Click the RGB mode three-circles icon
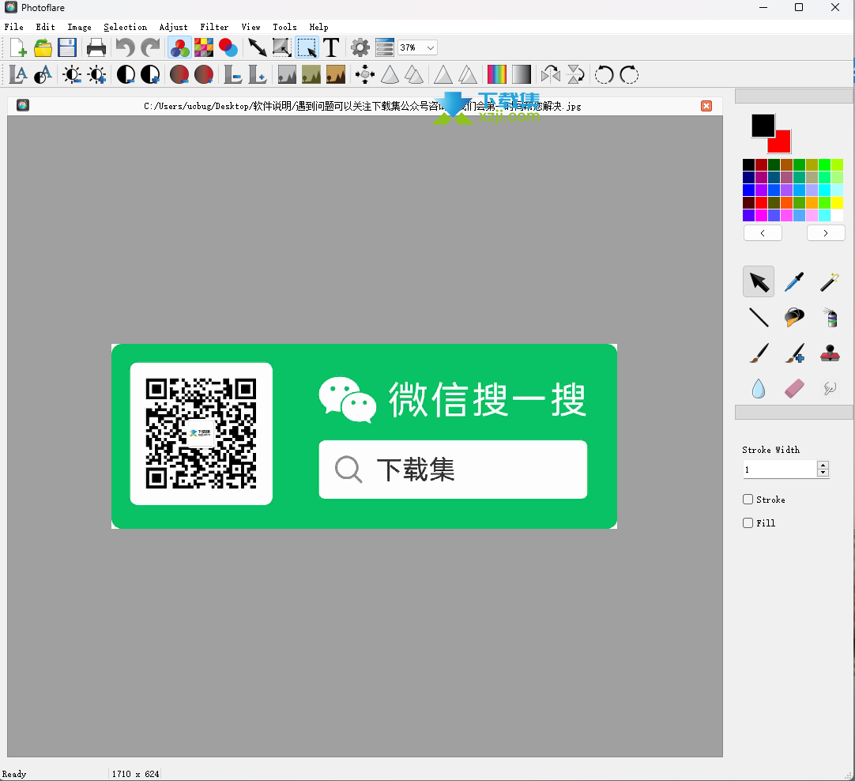Screen dimensions: 855x781 (179, 47)
